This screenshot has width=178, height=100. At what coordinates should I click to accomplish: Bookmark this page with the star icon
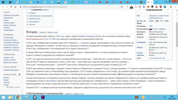pyautogui.click(x=122, y=7)
